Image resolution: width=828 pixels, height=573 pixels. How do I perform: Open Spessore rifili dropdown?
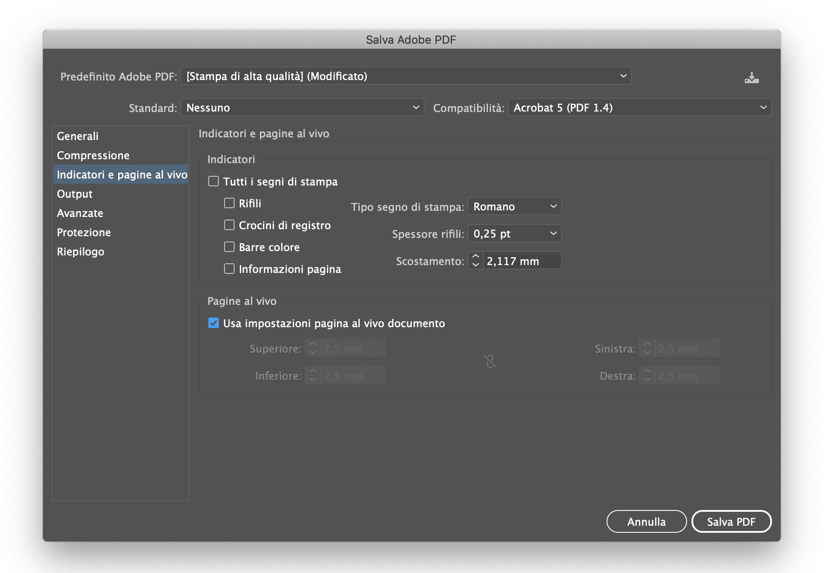point(514,234)
